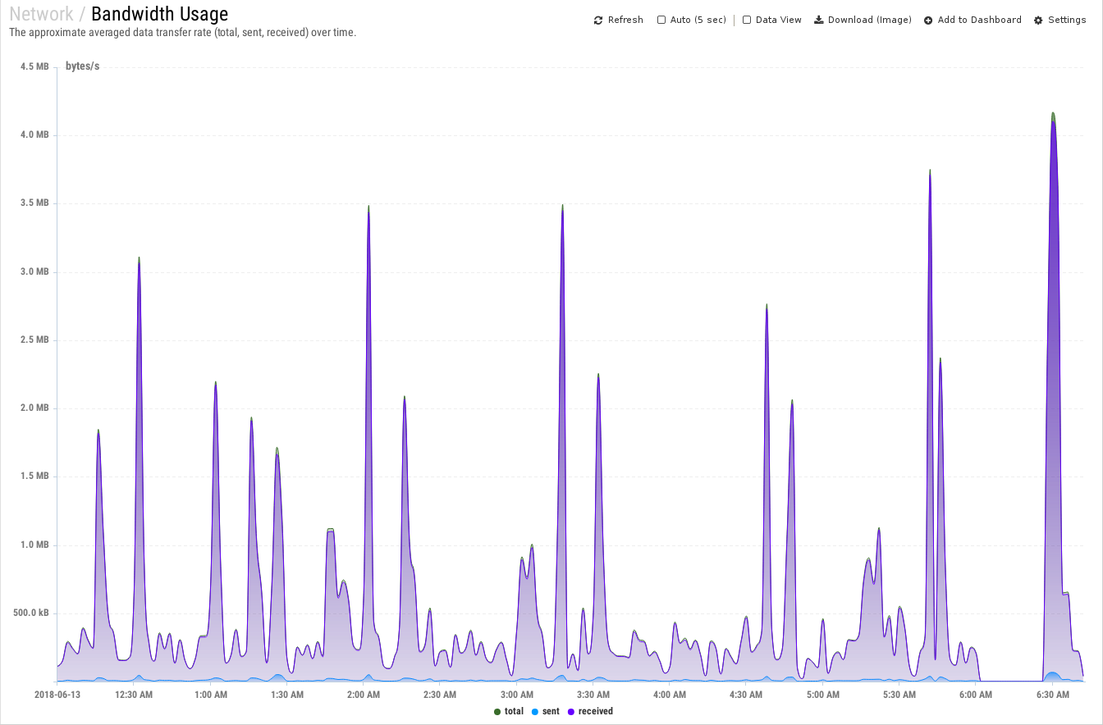Click the 6:00 AM axis label
The image size is (1103, 725).
(x=976, y=695)
